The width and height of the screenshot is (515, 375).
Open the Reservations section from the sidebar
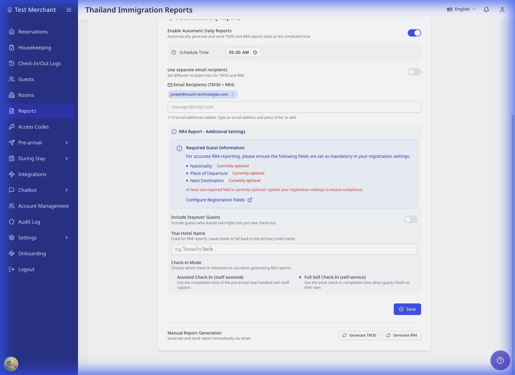coord(33,32)
